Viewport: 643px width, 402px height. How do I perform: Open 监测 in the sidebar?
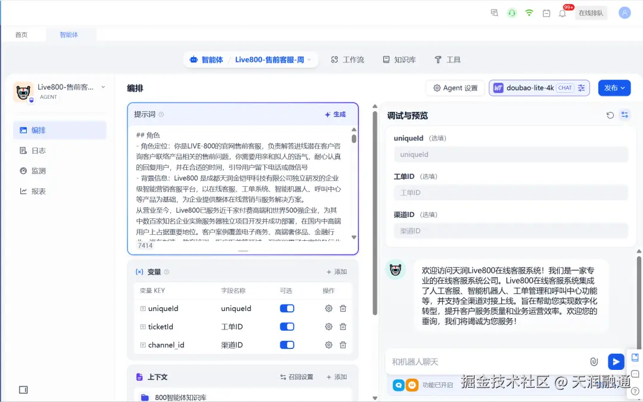(60, 171)
